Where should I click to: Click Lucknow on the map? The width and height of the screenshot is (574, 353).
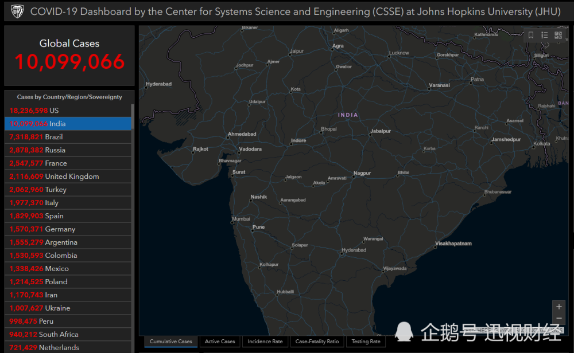[x=399, y=53]
